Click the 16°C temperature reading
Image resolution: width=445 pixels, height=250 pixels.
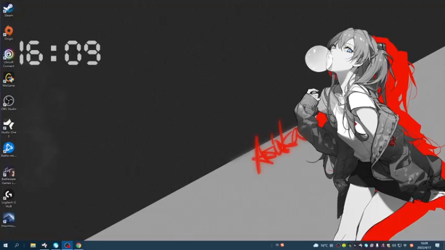click(324, 246)
